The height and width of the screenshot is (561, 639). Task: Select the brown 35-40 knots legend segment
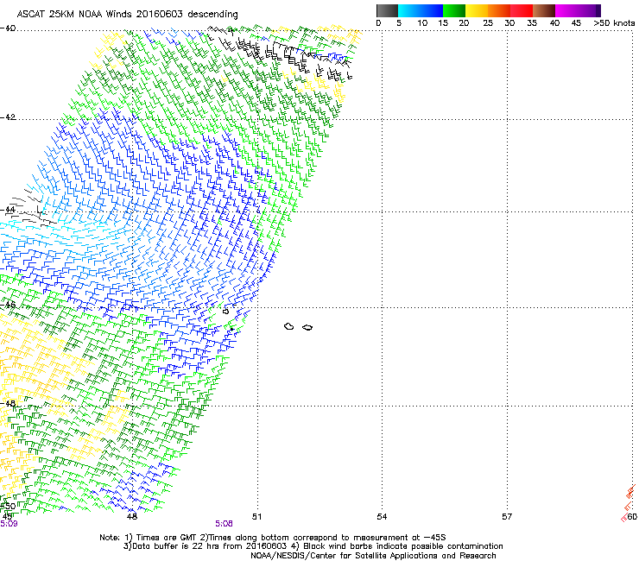tap(544, 10)
